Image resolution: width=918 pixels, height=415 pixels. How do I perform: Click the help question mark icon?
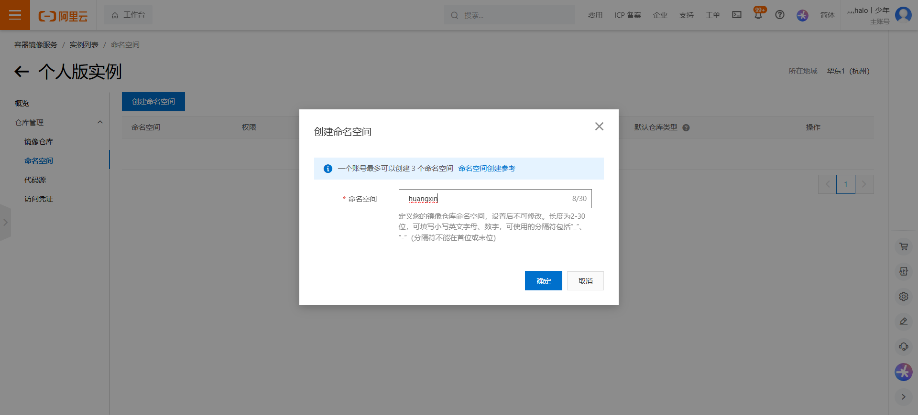click(x=780, y=15)
